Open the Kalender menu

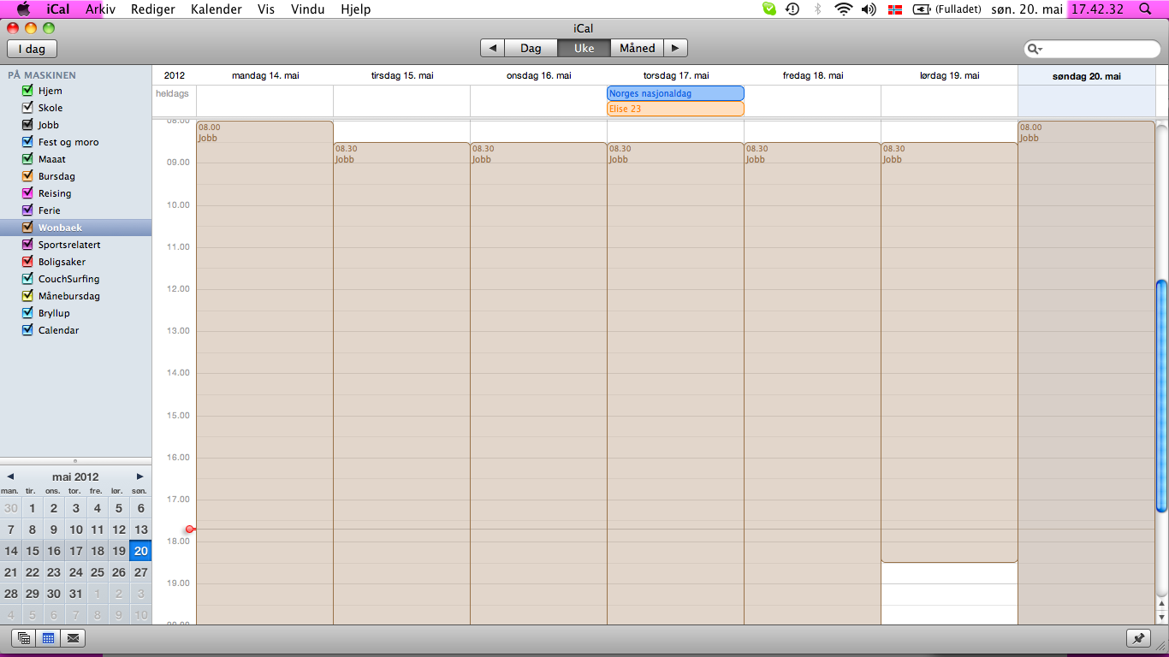(x=217, y=9)
